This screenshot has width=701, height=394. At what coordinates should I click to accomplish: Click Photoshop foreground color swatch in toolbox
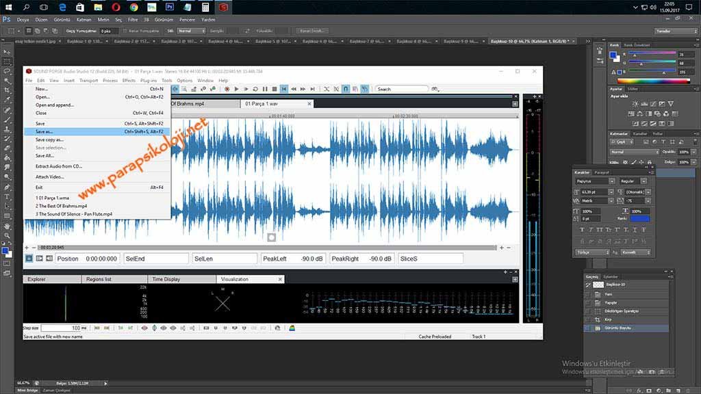click(5, 251)
